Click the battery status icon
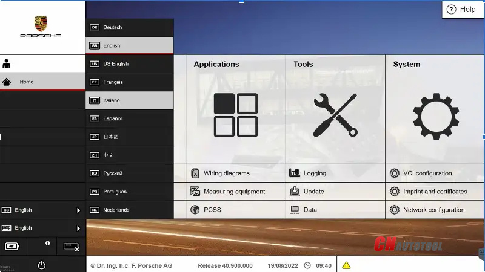 [12, 246]
